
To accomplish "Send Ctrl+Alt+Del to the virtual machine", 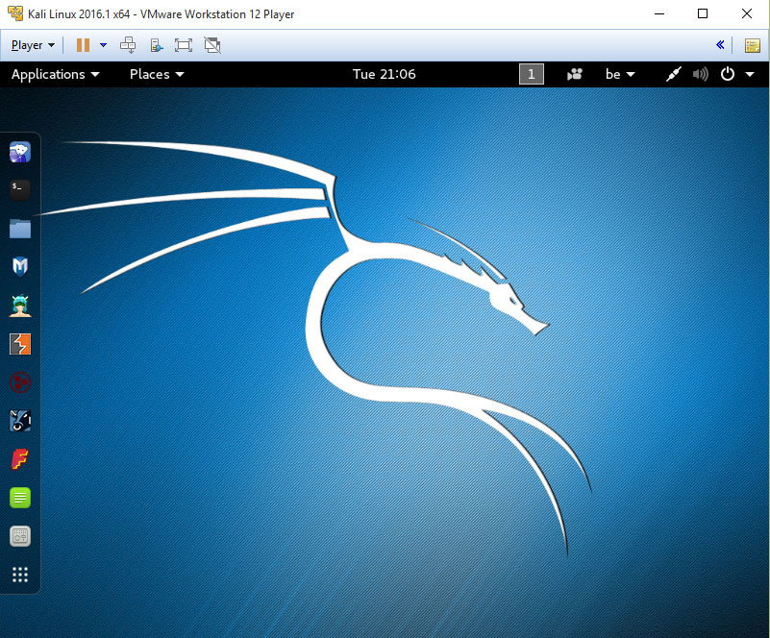I will pos(128,45).
